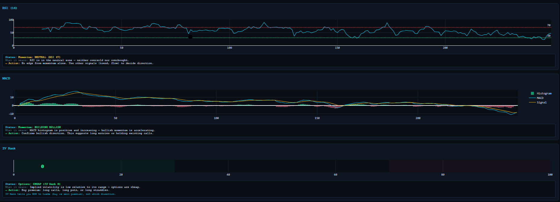Click the "RSI (14)" panel title
Image resolution: width=560 pixels, height=202 pixels.
[10, 8]
